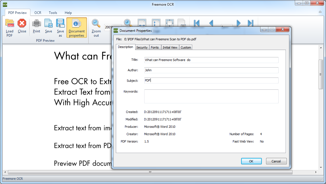Click into the Title field
Viewport: 326px width, 184px height.
(211, 60)
